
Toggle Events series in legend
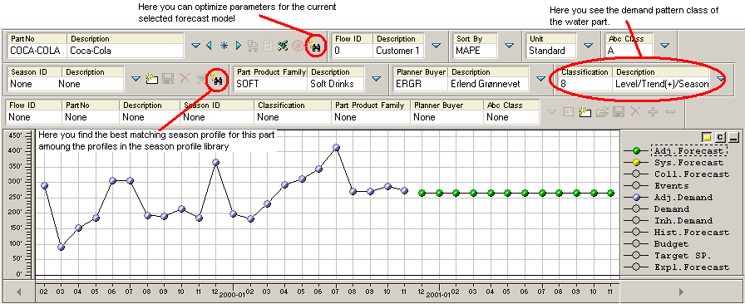point(656,186)
